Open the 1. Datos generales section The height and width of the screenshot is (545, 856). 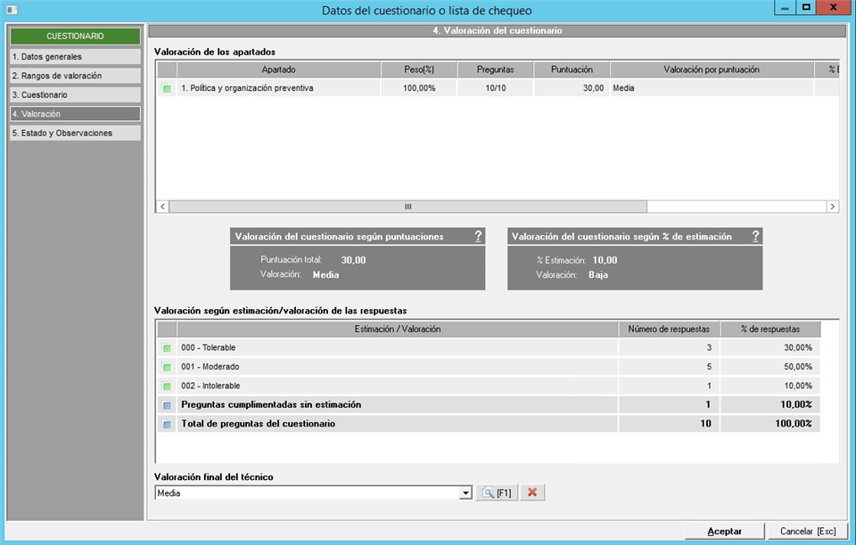75,56
